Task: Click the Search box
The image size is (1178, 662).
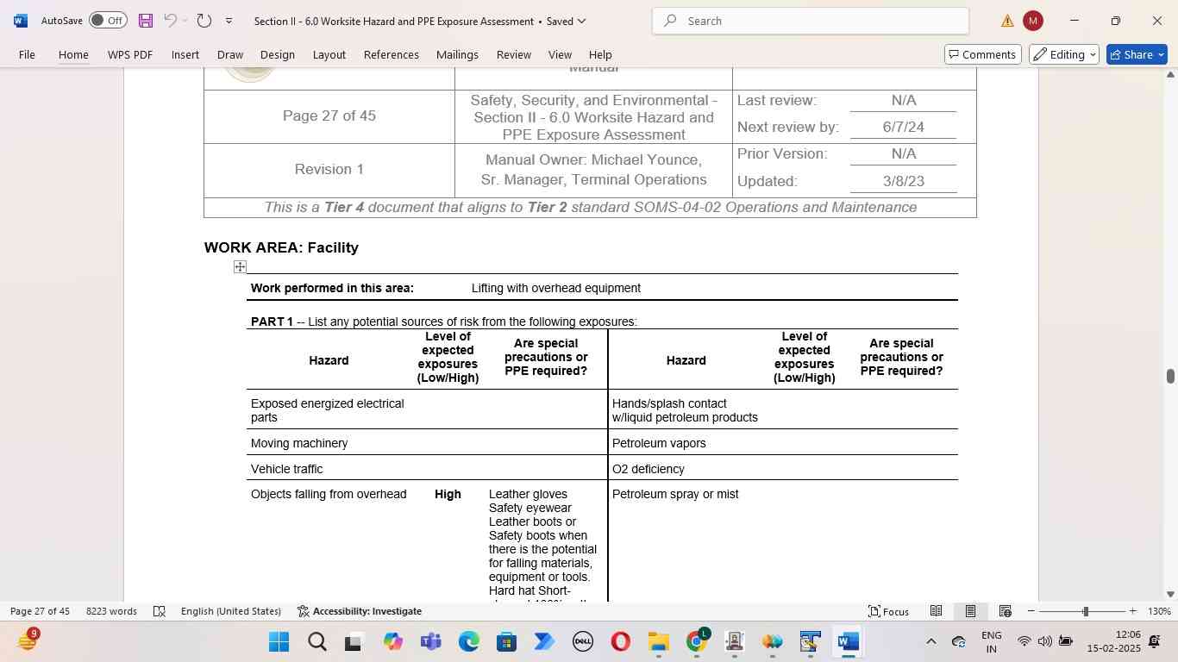Action: [811, 21]
